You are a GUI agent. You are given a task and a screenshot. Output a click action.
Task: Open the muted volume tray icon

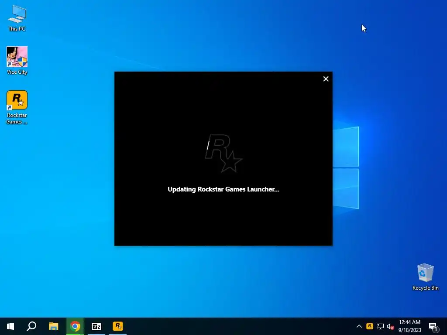(390, 326)
